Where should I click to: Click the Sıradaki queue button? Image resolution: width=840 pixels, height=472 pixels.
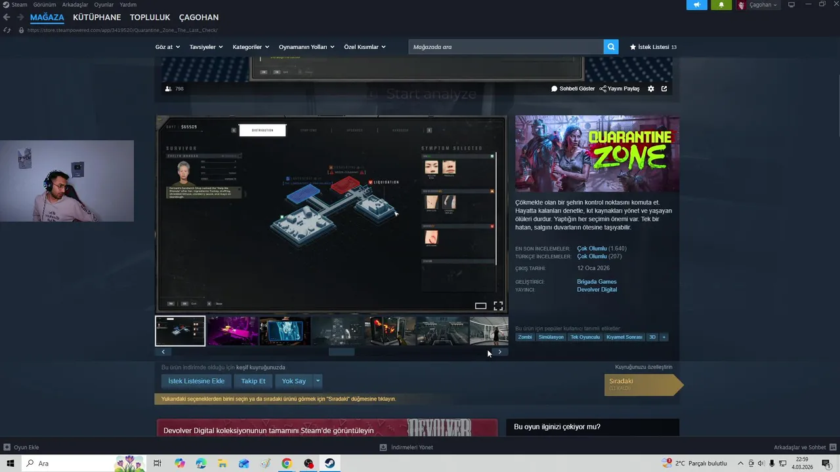coord(644,385)
